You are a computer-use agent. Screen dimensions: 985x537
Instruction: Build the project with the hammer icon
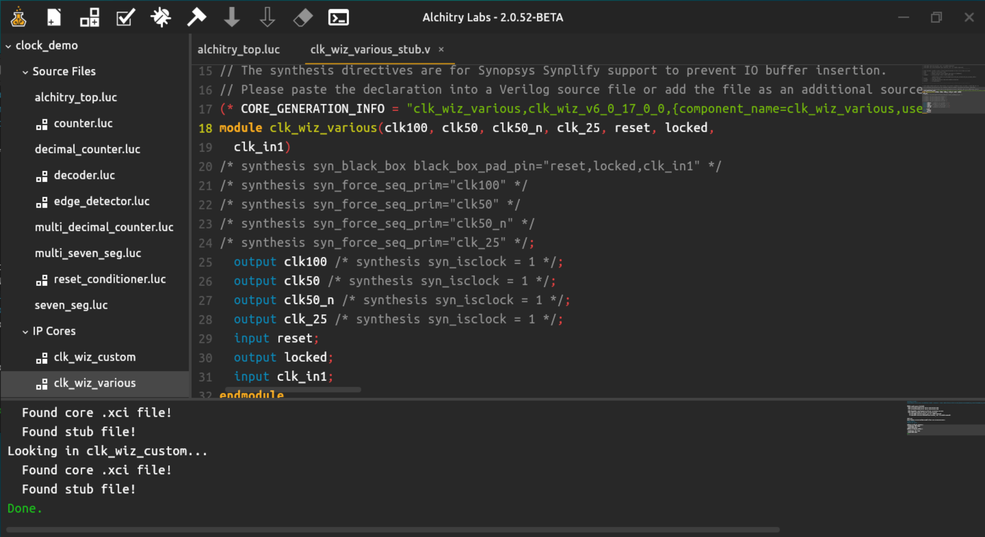[196, 17]
